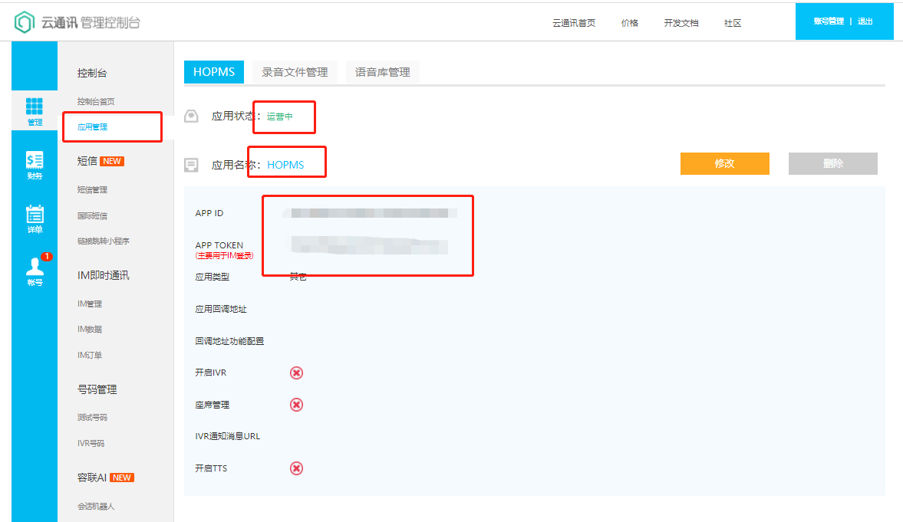Open IM订单 in side menu

click(90, 355)
